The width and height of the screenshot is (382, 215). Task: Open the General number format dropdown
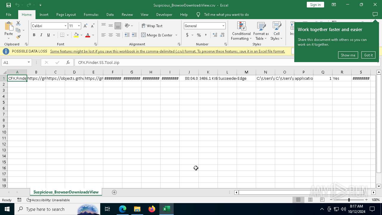click(x=223, y=26)
